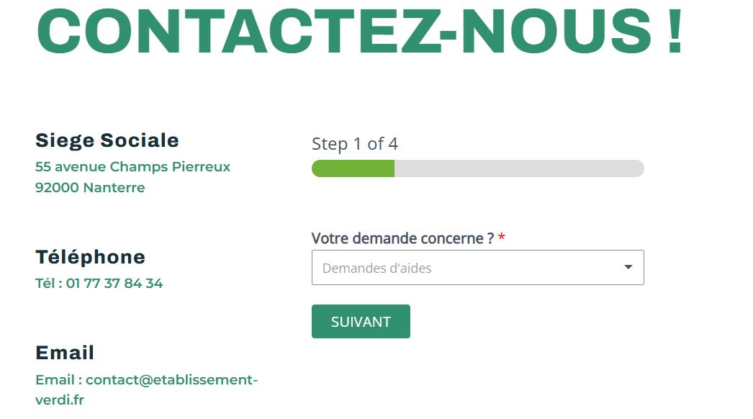This screenshot has width=753, height=419.
Task: Click the SUIVANT button
Action: pyautogui.click(x=360, y=321)
